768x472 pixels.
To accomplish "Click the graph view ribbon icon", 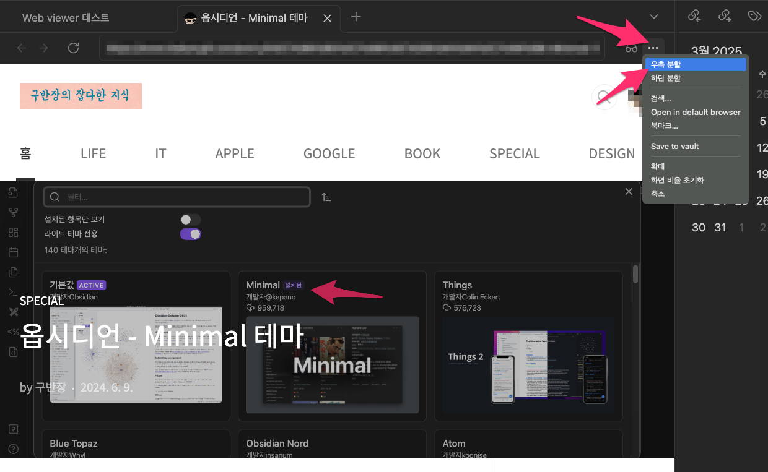I will click(13, 212).
